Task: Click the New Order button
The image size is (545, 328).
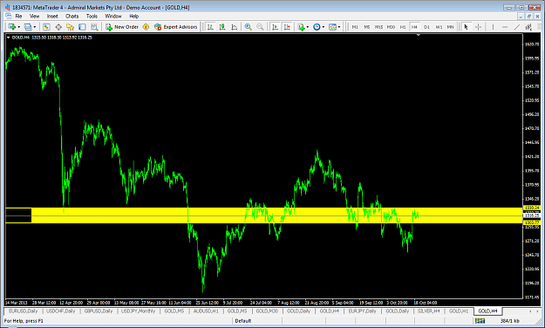Action: [x=122, y=27]
